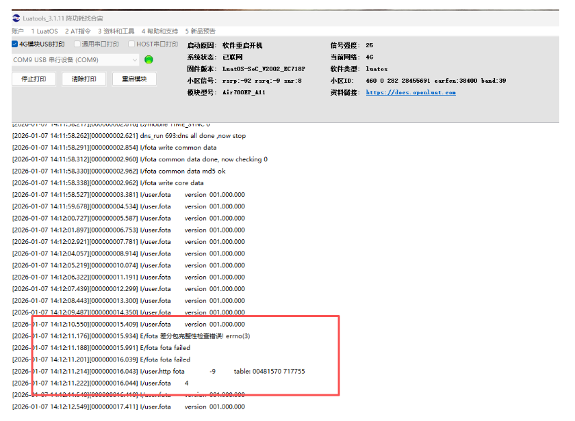Click the rsrp:-92 rsrq:-9 snr:8 value

(261, 81)
